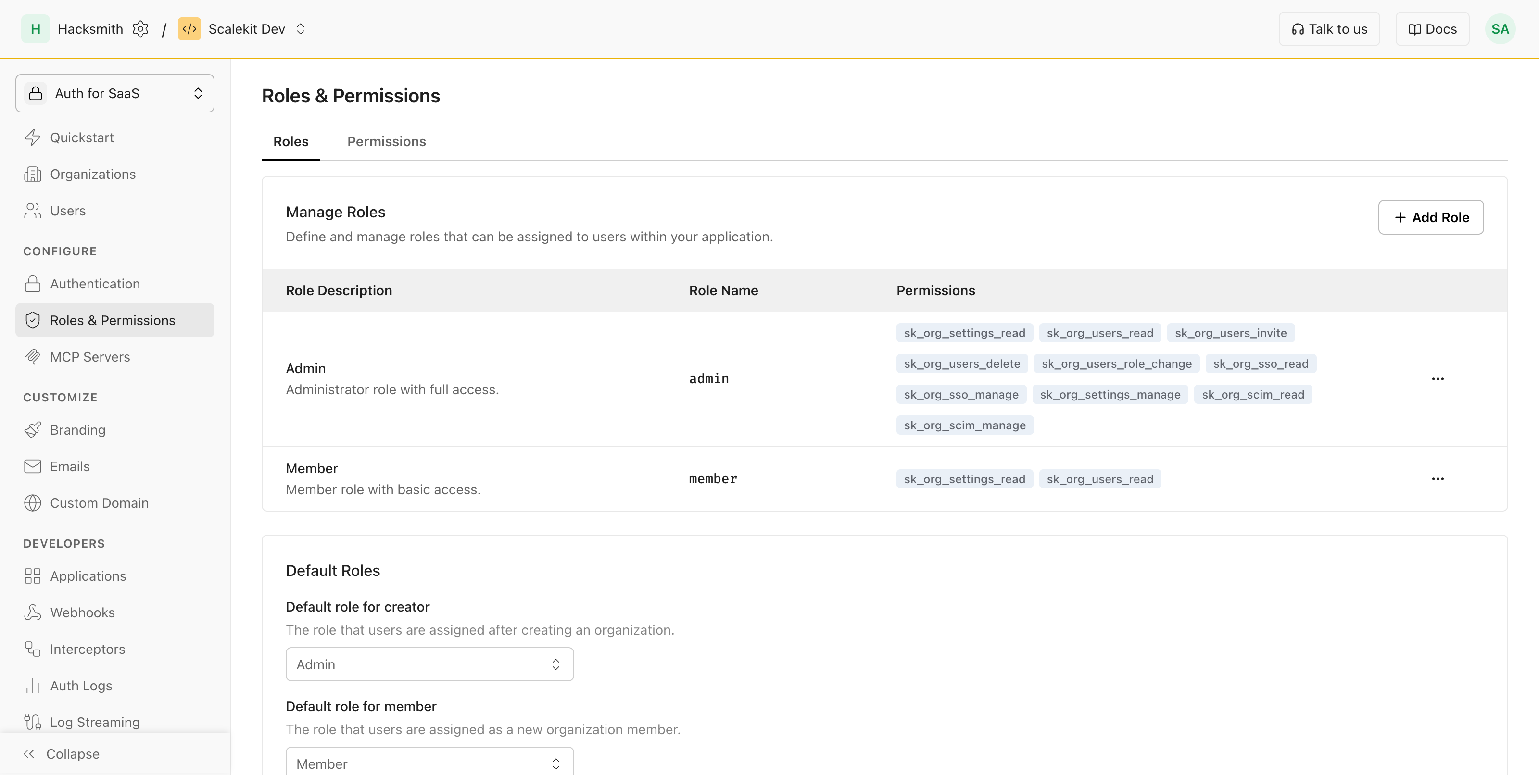Click the sk_org_users_invite permission tag
Screen dimensions: 1539x775
click(1231, 333)
